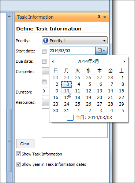Select March 31 in the calendar
Image resolution: width=135 pixels, height=183 pixels.
(67, 111)
